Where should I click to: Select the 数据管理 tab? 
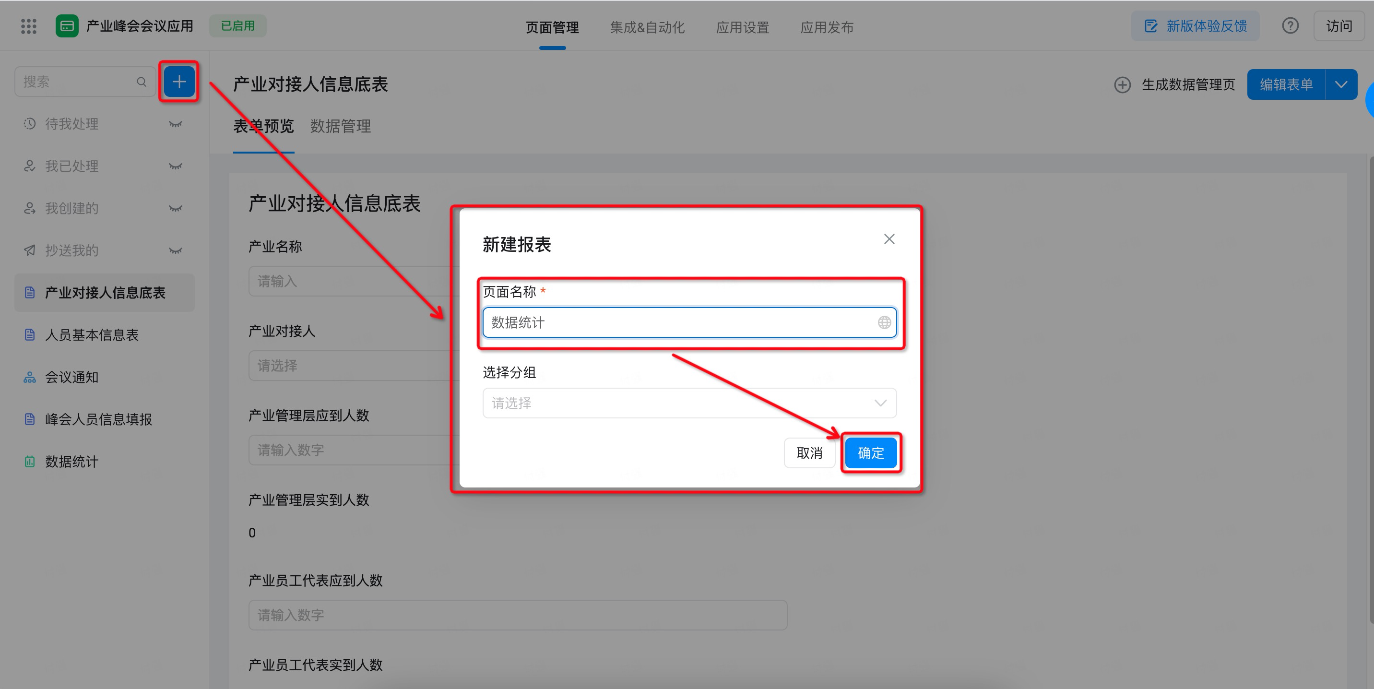point(340,126)
